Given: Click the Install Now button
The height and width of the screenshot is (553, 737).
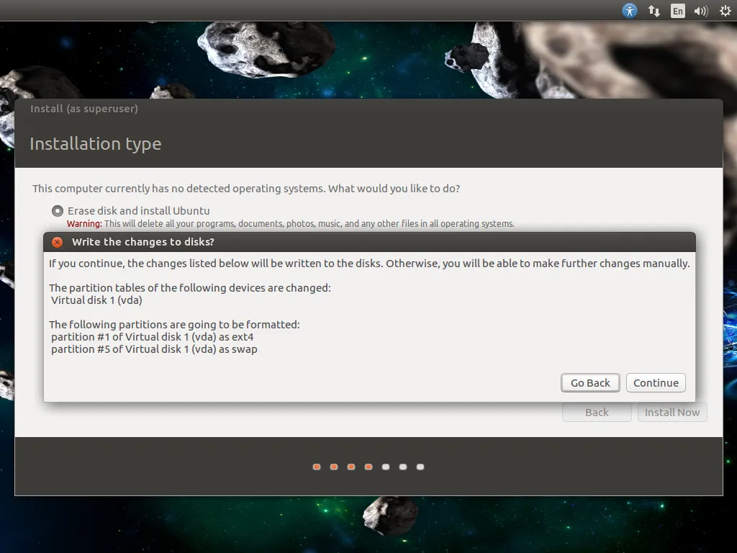Looking at the screenshot, I should click(x=672, y=413).
